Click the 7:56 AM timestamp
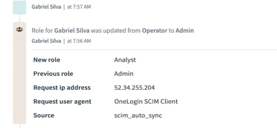The height and width of the screenshot is (128, 277). 79,41
